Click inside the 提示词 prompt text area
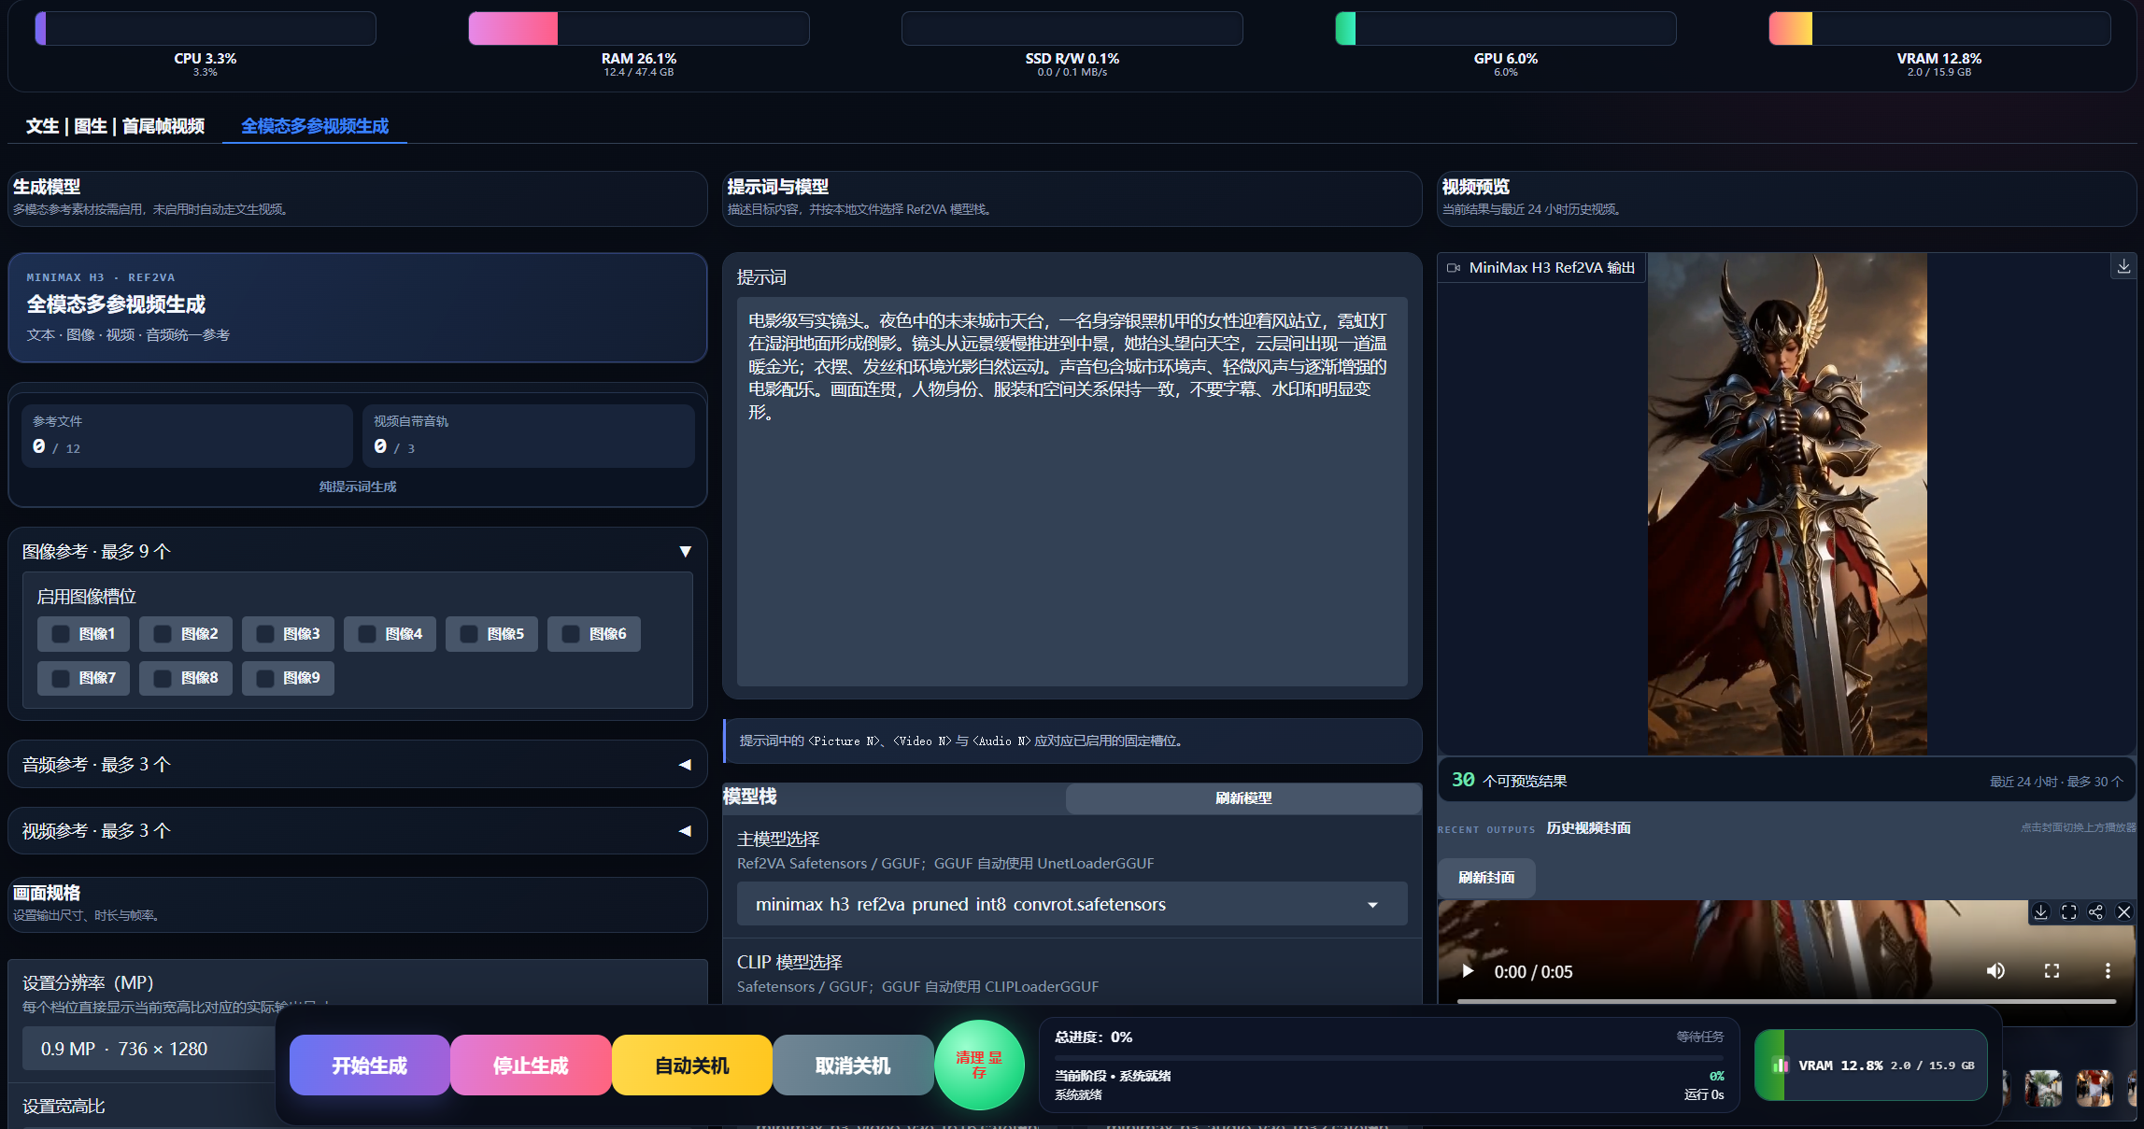Image resolution: width=2144 pixels, height=1129 pixels. click(x=1072, y=491)
